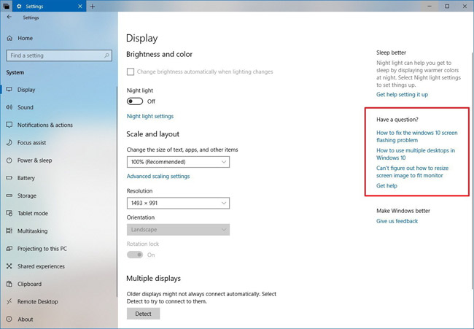Click the Settings gear icon in tab

tap(19, 6)
